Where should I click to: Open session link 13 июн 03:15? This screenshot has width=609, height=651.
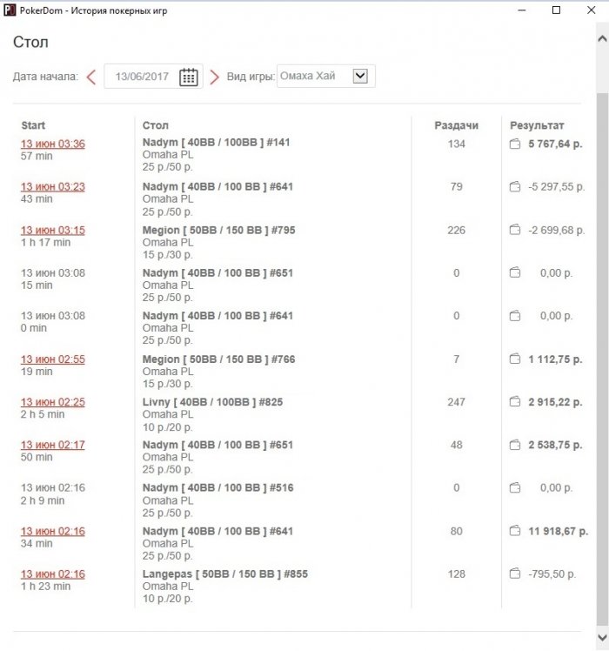tap(53, 230)
